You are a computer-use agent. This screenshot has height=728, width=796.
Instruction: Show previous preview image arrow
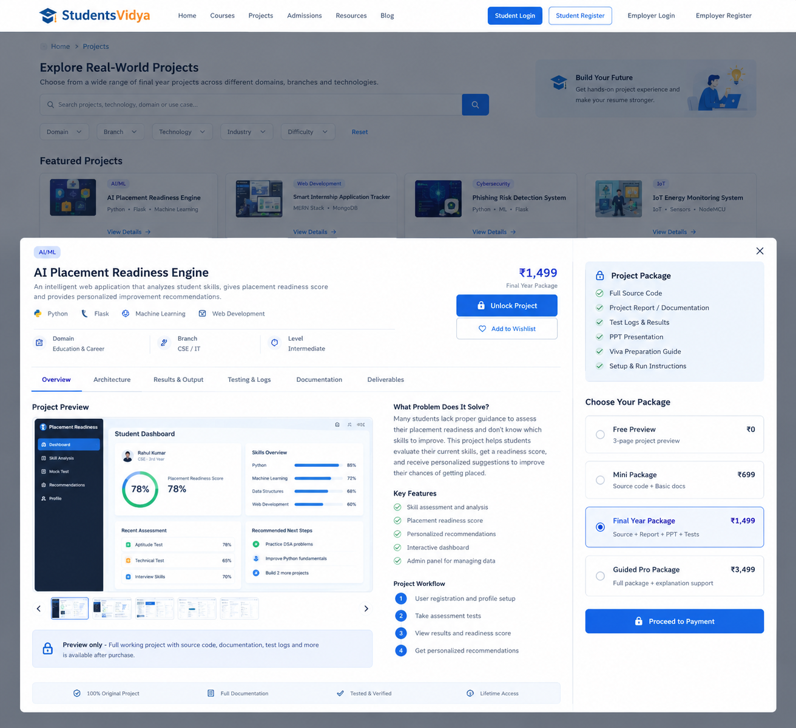[39, 608]
